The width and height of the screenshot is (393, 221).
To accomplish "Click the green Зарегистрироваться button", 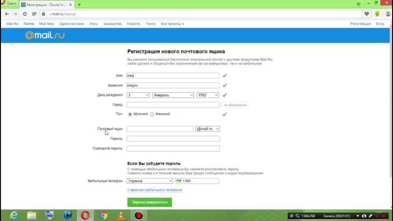I will pos(150,202).
